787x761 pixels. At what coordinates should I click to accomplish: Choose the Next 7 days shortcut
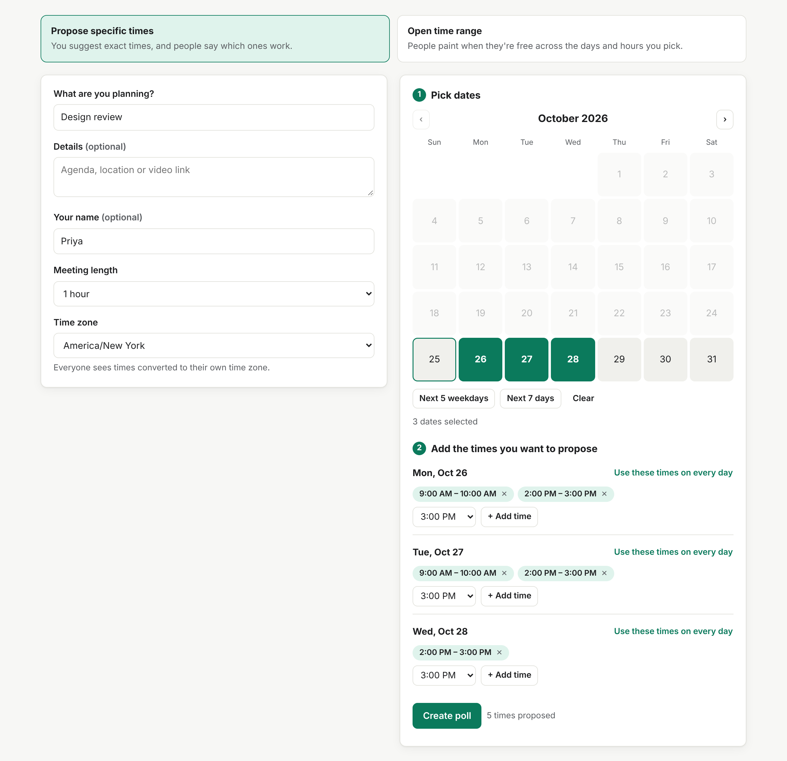tap(530, 399)
